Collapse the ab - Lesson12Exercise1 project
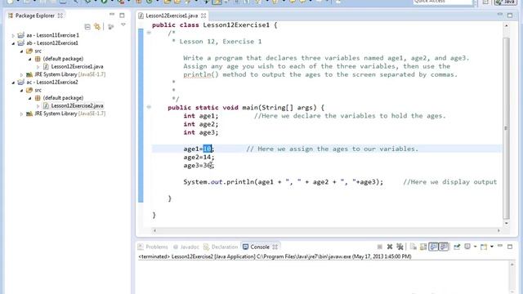 click(x=13, y=43)
